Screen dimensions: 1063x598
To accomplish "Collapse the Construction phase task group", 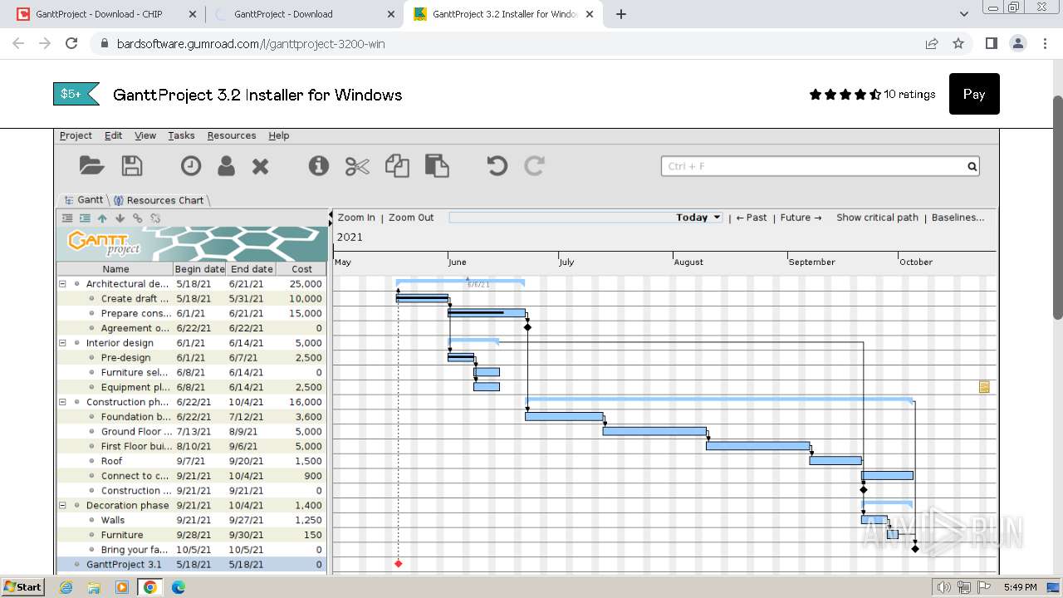I will 62,402.
